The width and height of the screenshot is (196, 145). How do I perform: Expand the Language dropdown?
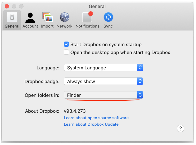tap(103, 68)
